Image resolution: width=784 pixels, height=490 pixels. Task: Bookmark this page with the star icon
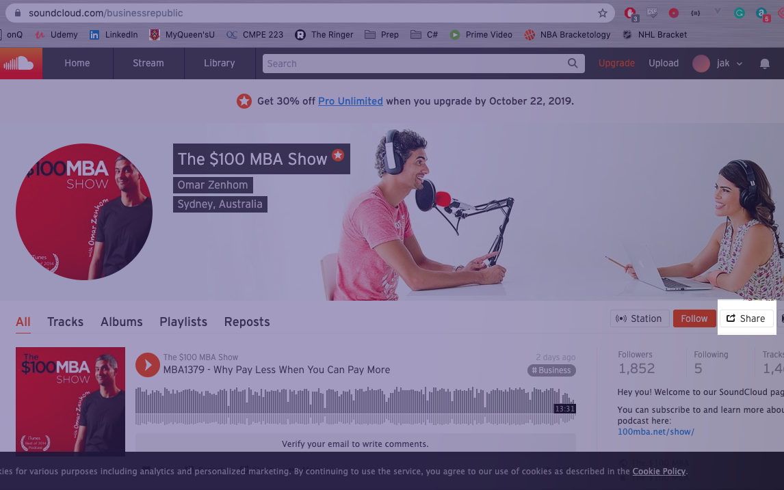603,13
